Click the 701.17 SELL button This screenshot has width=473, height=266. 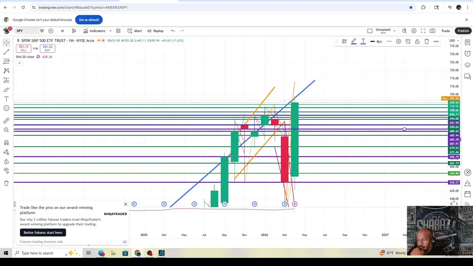(23, 48)
